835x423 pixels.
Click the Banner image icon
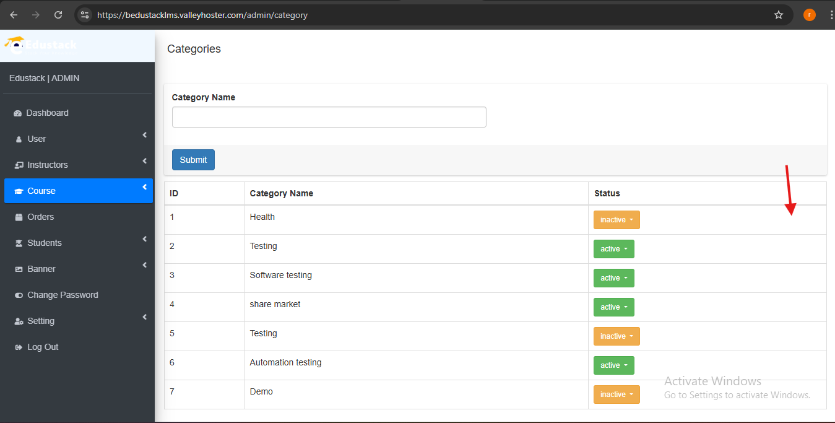(x=19, y=269)
